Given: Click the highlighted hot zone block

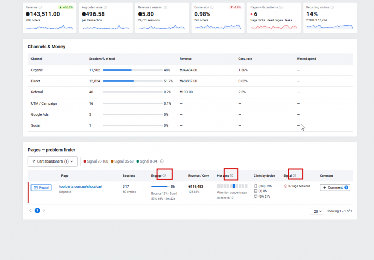Looking at the screenshot, I should (234, 186).
